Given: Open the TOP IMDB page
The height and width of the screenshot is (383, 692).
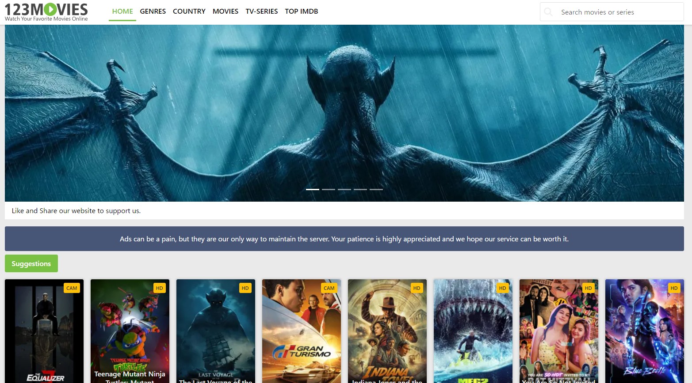Looking at the screenshot, I should pyautogui.click(x=302, y=11).
